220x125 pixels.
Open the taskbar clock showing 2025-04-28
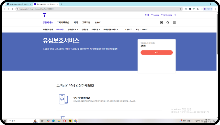click(x=208, y=121)
